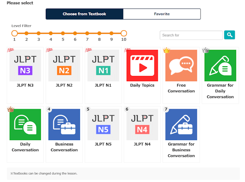
Task: Click the New badge on JLPT N1
Action: pos(89,50)
